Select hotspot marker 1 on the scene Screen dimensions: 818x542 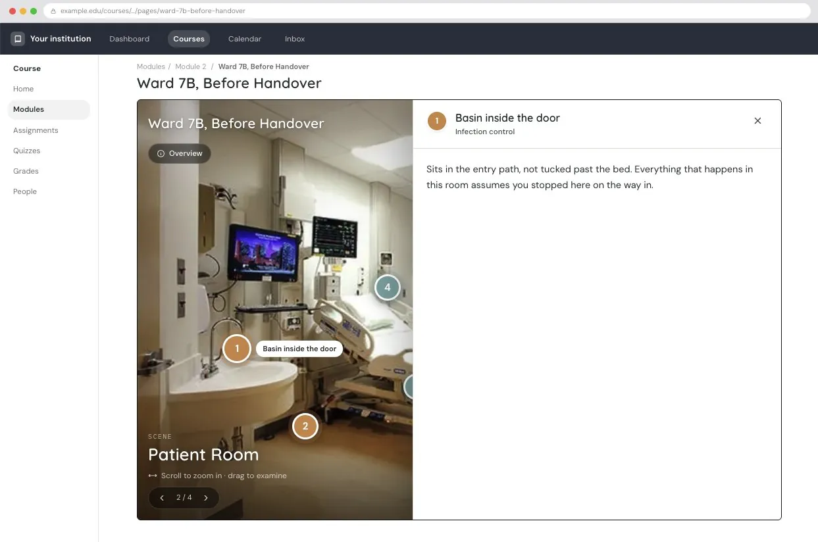coord(237,349)
